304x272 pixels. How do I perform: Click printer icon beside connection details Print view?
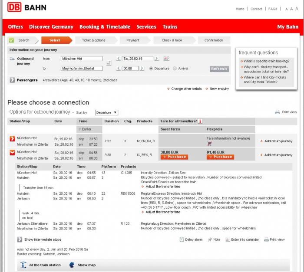point(266,239)
